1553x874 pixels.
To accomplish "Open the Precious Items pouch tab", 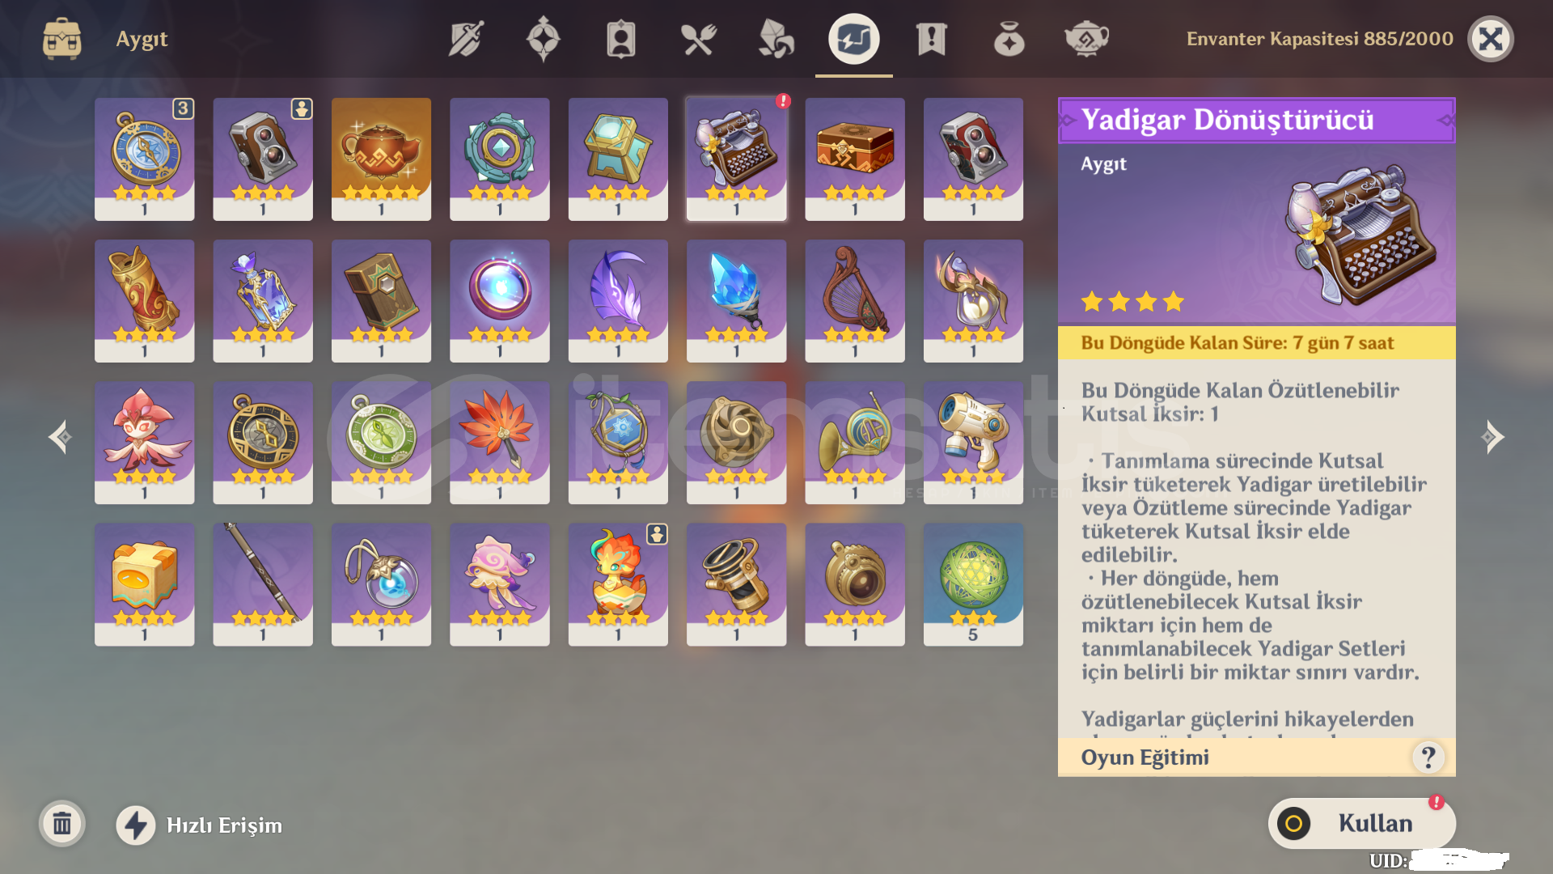I will [x=1009, y=39].
